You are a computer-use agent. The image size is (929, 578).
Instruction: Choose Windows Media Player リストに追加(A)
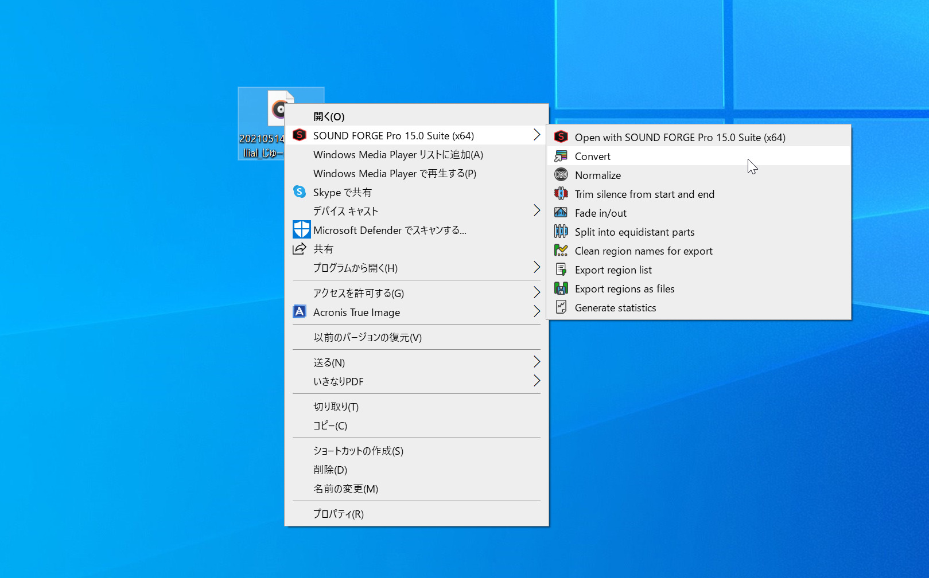pos(417,154)
